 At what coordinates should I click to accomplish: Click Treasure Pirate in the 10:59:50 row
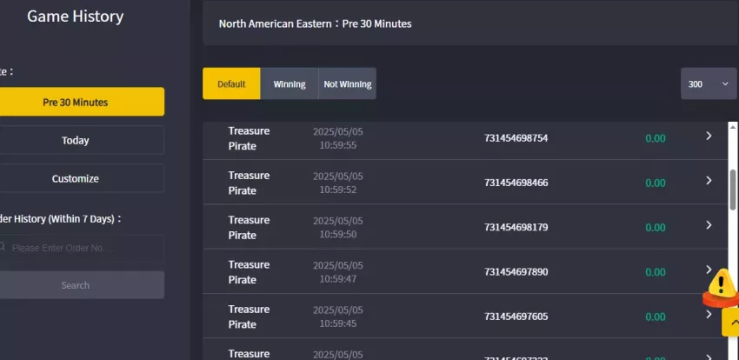[x=249, y=227]
